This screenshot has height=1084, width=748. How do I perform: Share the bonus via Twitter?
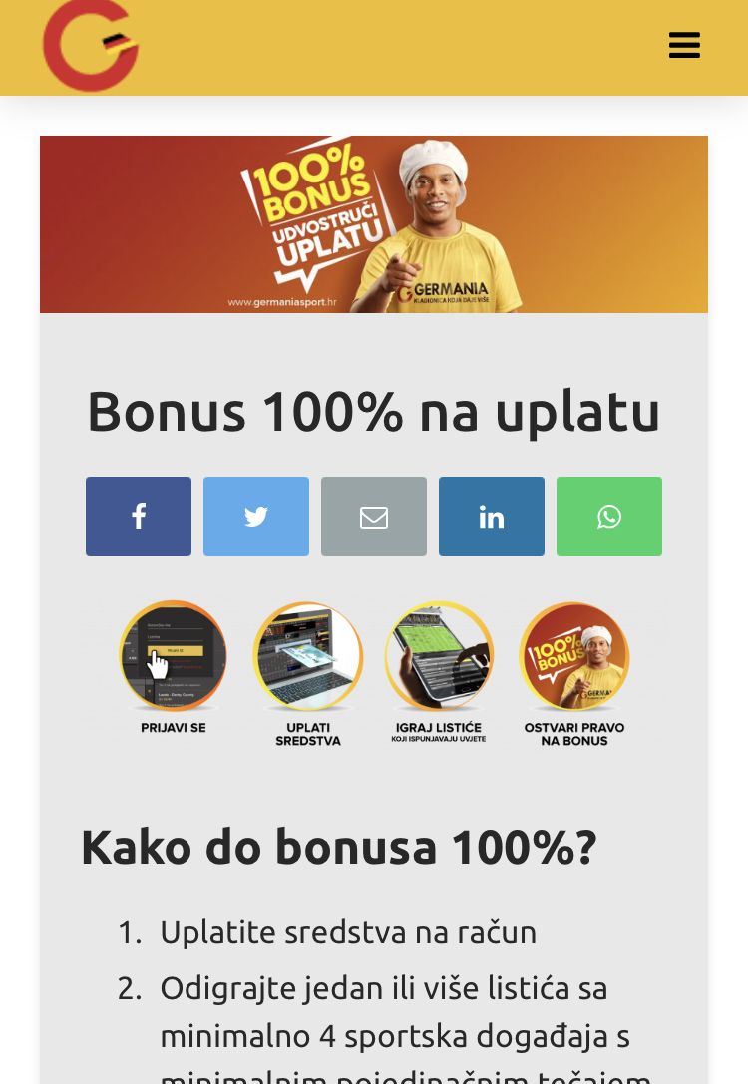[x=255, y=517]
